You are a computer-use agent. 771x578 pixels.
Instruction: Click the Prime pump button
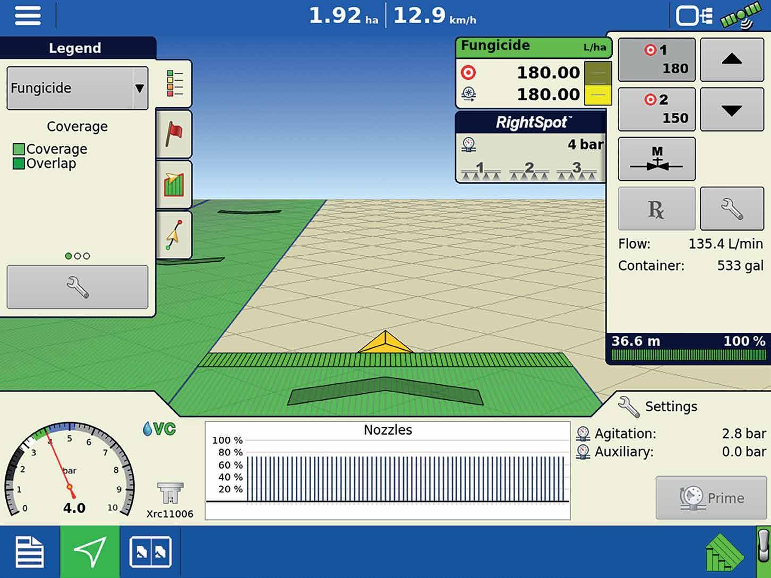711,498
